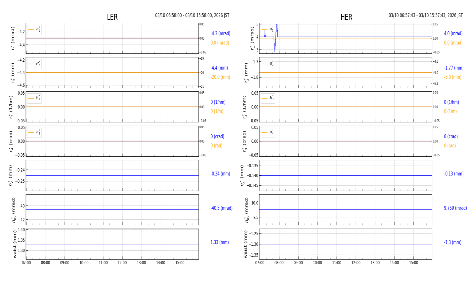This screenshot has height=285, width=467.
Task: Click the HER ηy* (mm) axis label
Action: (x=242, y=175)
